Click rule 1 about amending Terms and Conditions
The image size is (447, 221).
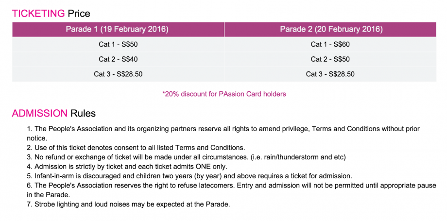[223, 129]
